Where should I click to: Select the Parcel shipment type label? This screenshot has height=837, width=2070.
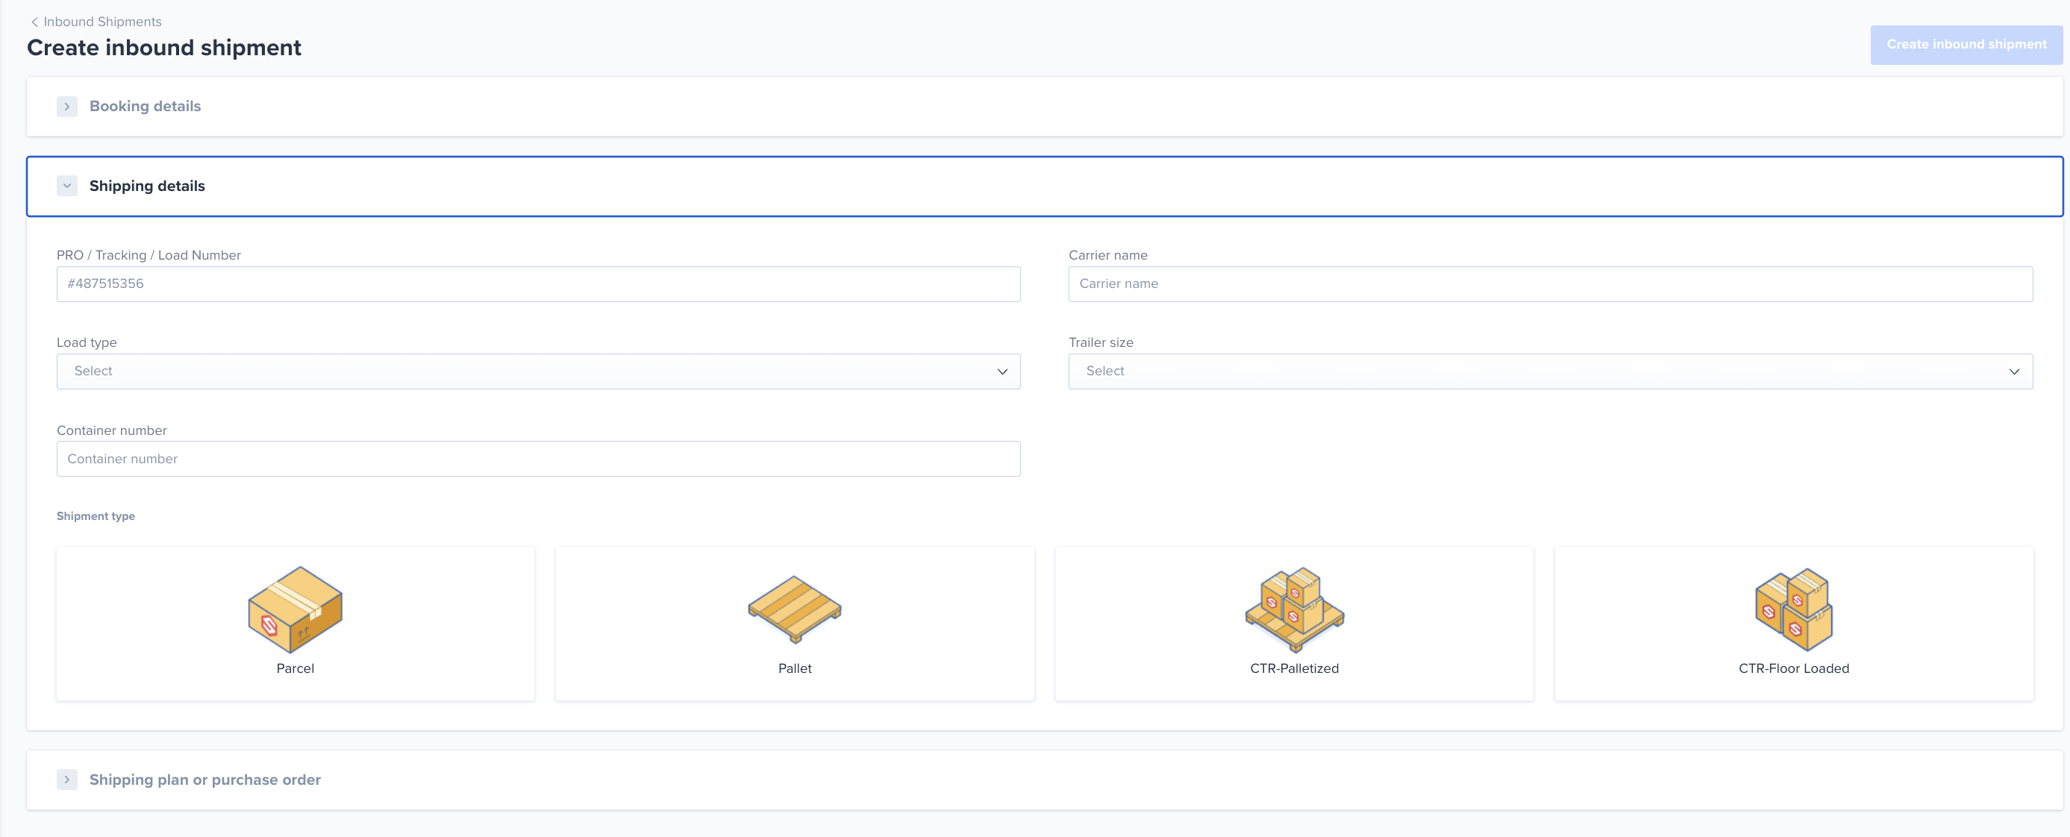tap(295, 668)
